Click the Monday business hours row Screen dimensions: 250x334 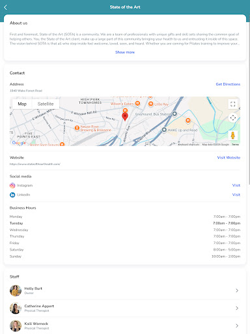pyautogui.click(x=125, y=217)
